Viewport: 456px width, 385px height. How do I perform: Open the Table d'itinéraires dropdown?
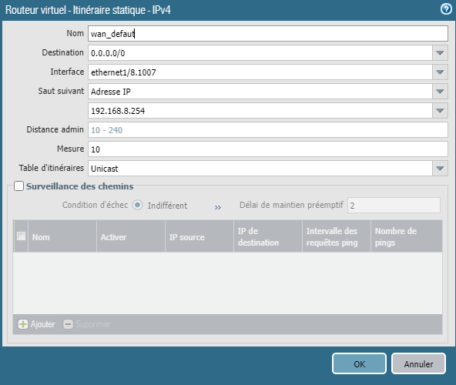pyautogui.click(x=440, y=169)
